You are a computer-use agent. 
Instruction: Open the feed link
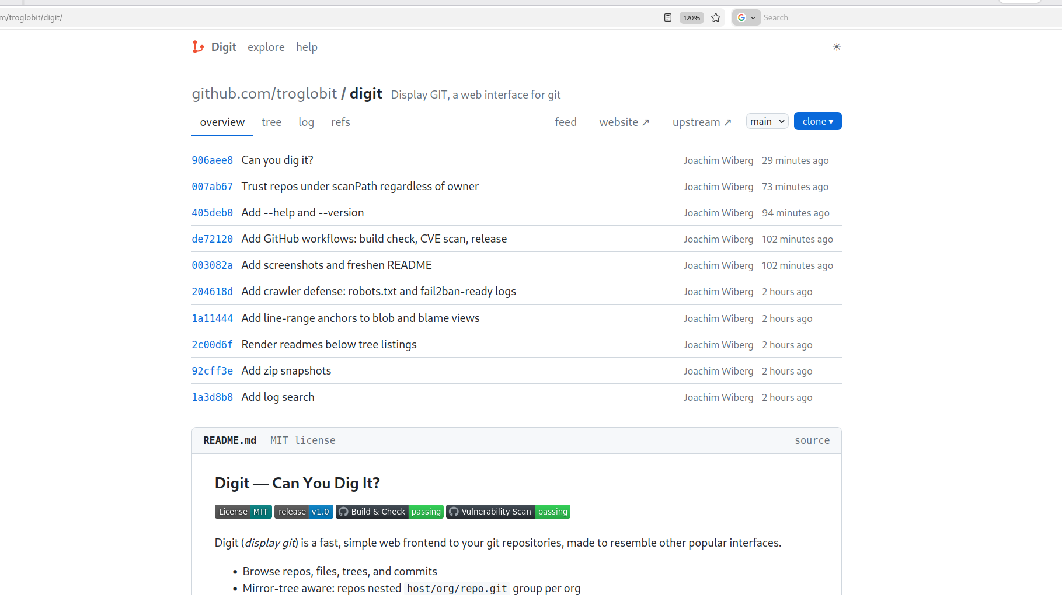(566, 122)
